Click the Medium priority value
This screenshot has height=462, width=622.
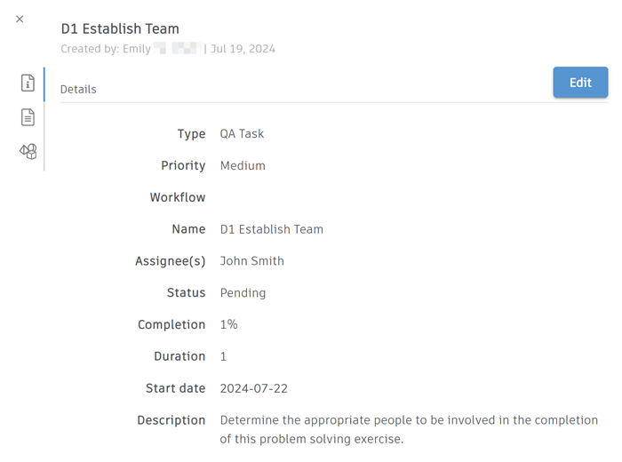pos(243,166)
